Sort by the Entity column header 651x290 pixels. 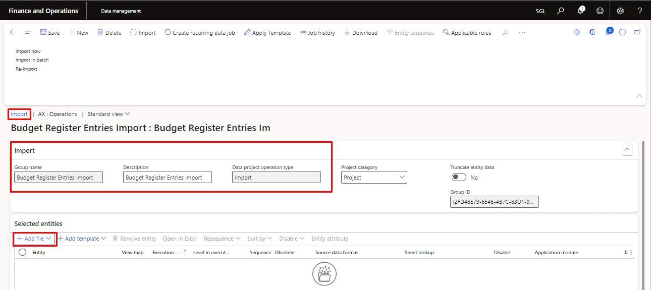[39, 252]
